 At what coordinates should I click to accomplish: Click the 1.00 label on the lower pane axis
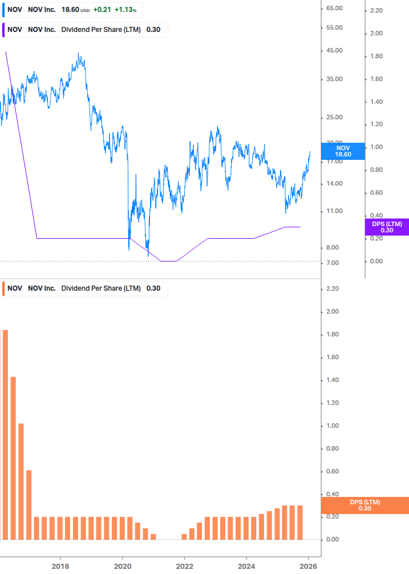click(x=332, y=426)
